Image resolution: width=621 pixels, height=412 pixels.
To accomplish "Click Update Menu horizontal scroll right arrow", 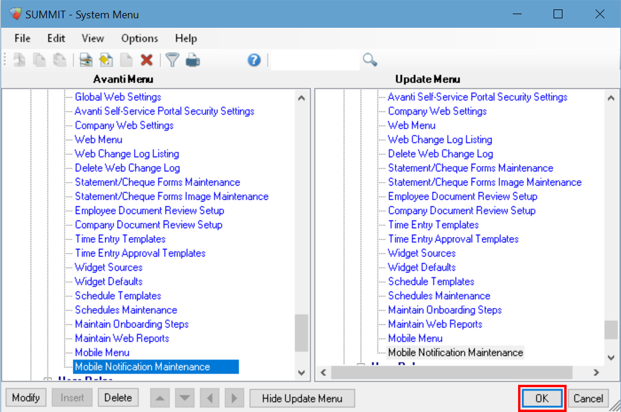I will click(596, 372).
